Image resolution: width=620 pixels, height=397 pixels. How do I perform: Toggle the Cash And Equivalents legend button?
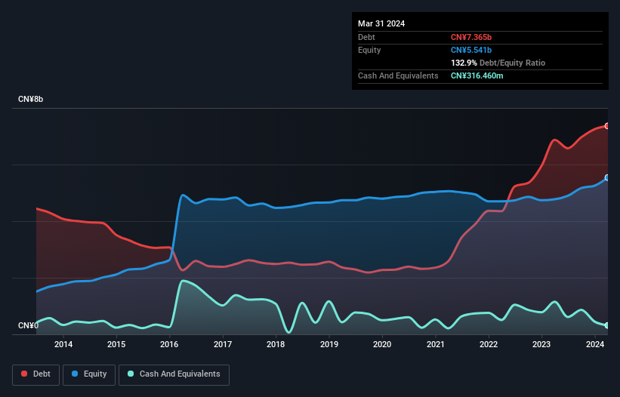click(x=174, y=374)
